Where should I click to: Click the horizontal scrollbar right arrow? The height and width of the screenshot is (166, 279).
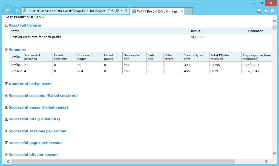(266, 161)
